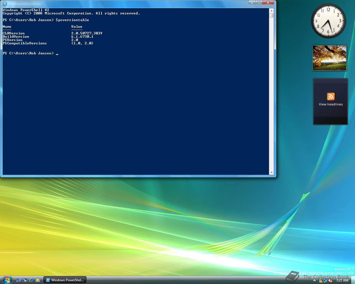The image size is (355, 284).
Task: Maximize the PowerShell window
Action: (259, 3)
